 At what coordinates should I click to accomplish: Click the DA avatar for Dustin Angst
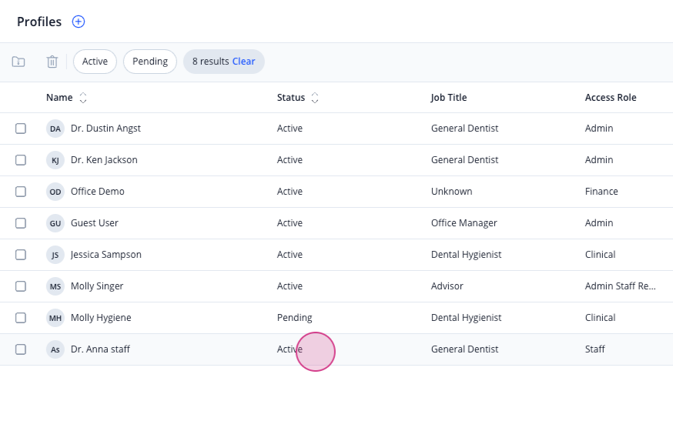click(x=55, y=129)
